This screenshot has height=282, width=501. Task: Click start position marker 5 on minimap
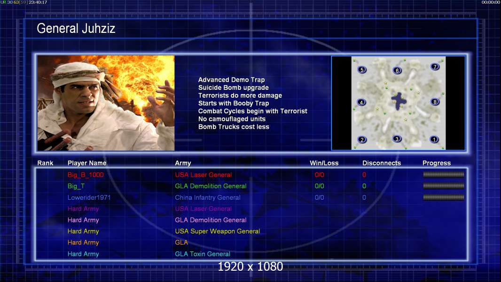point(362,70)
